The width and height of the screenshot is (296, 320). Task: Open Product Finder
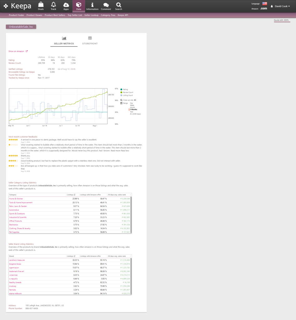coord(16,15)
